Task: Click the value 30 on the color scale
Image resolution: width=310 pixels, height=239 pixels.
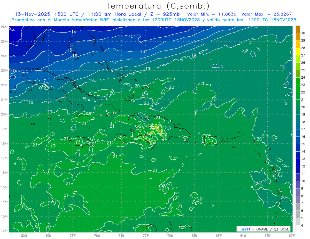Action: 303,33
